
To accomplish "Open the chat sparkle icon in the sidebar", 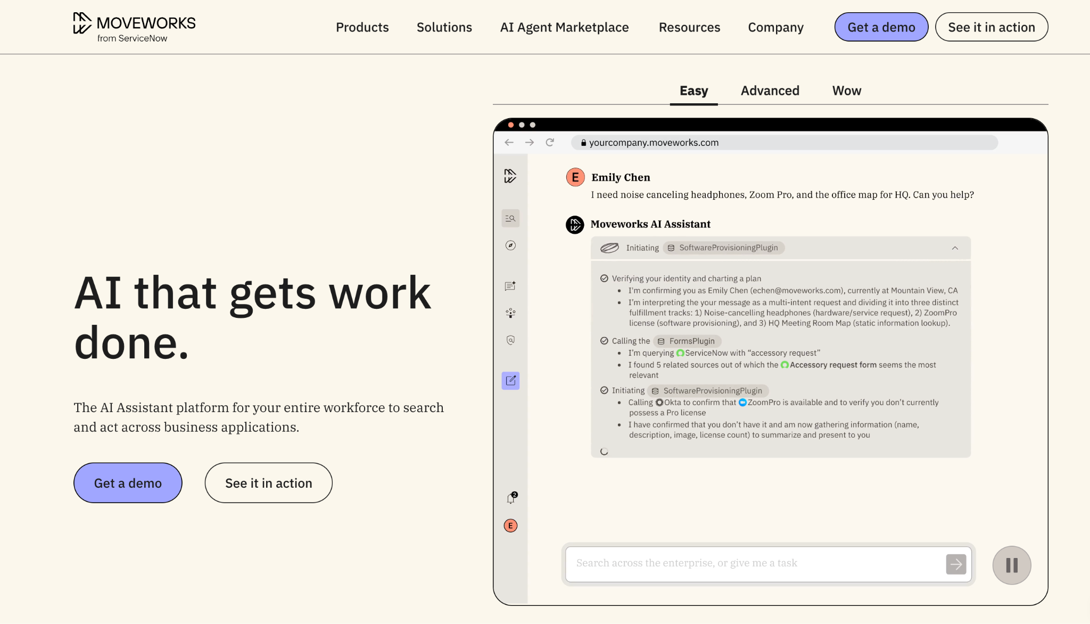I will [510, 286].
